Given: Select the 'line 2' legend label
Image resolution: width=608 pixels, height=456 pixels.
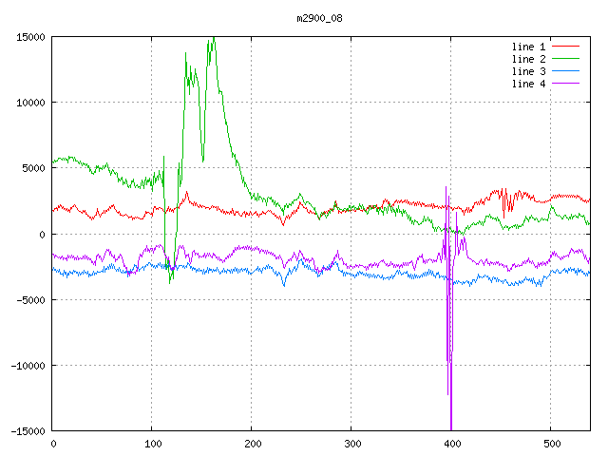Looking at the screenshot, I should click(x=528, y=59).
